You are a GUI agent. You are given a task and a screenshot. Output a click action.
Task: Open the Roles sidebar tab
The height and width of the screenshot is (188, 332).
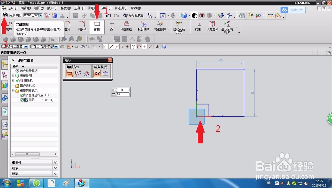coord(5,135)
